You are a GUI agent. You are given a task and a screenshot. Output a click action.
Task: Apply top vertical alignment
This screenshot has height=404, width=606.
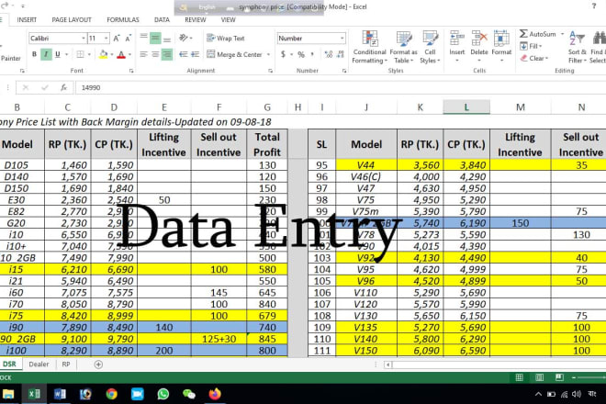[x=143, y=38]
